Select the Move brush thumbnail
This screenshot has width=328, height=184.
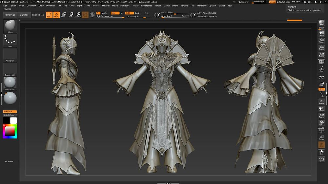(x=10, y=26)
